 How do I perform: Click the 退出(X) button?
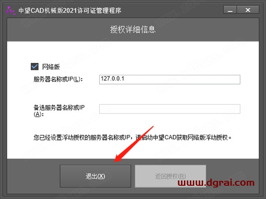click(95, 176)
